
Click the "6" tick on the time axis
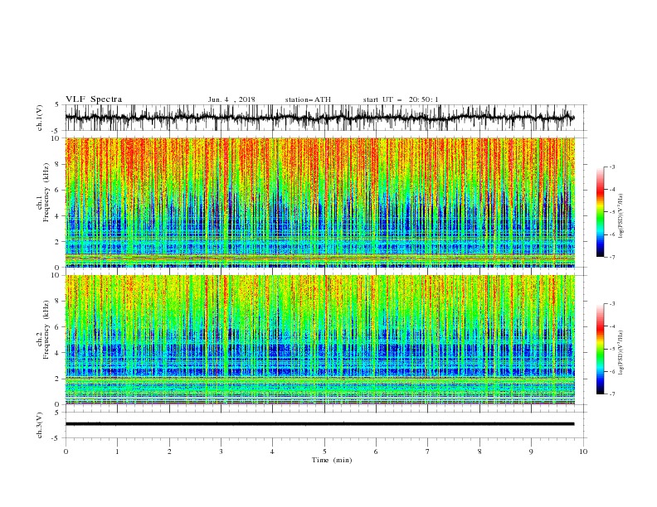[x=376, y=451]
